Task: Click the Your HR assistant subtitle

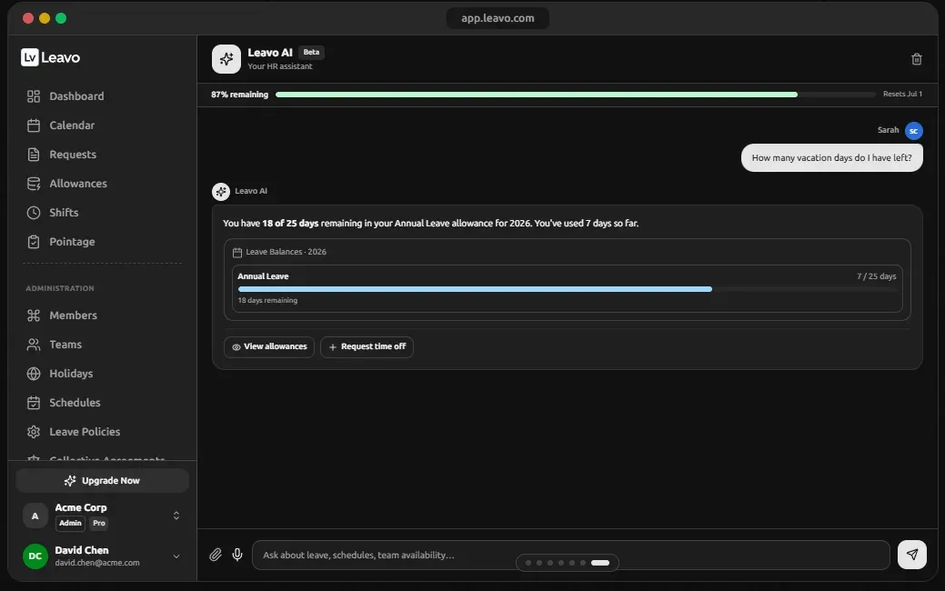Action: point(279,66)
